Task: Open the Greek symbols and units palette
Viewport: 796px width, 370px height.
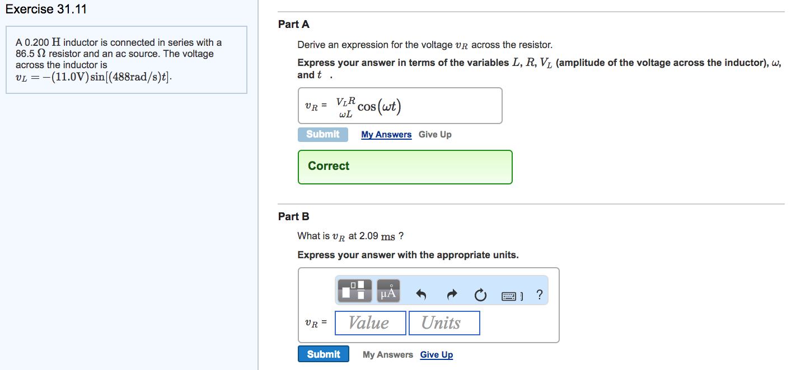Action: coord(388,291)
